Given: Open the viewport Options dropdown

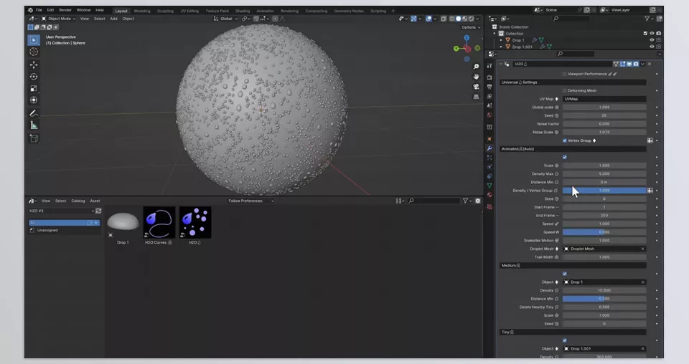Looking at the screenshot, I should click(471, 27).
